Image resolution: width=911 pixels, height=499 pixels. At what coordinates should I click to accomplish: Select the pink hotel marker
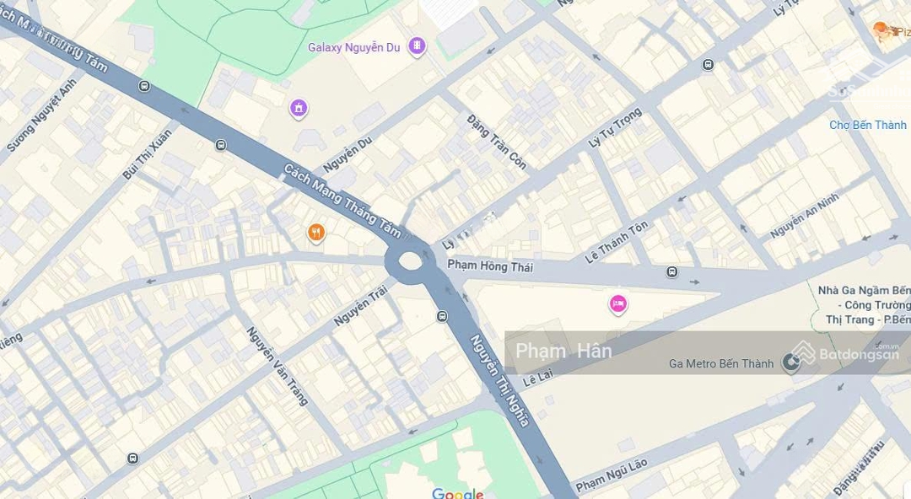[x=618, y=303]
